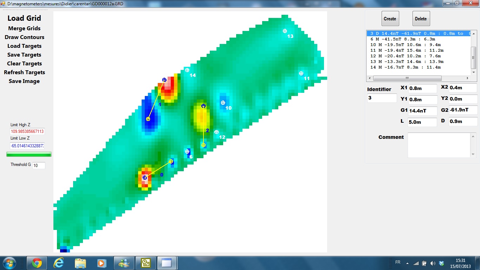Click Refresh Targets
480x270 pixels.
click(24, 72)
